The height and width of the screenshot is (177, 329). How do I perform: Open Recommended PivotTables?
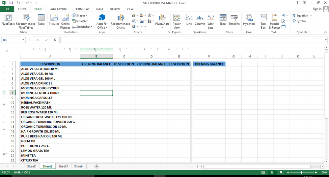click(26, 21)
